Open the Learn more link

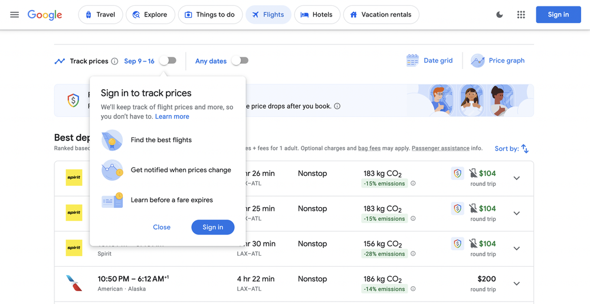pyautogui.click(x=172, y=117)
